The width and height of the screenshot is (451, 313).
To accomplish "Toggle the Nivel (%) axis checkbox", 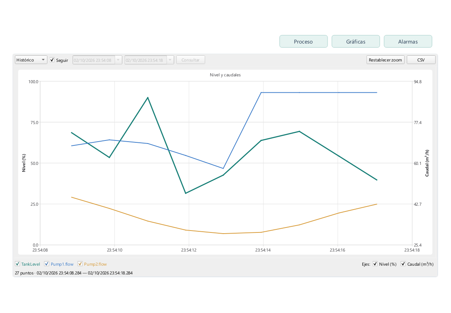I will coord(375,264).
